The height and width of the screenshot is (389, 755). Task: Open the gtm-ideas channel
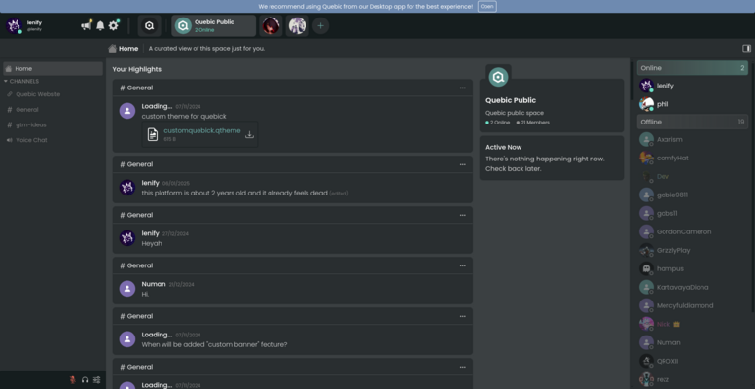pos(30,124)
